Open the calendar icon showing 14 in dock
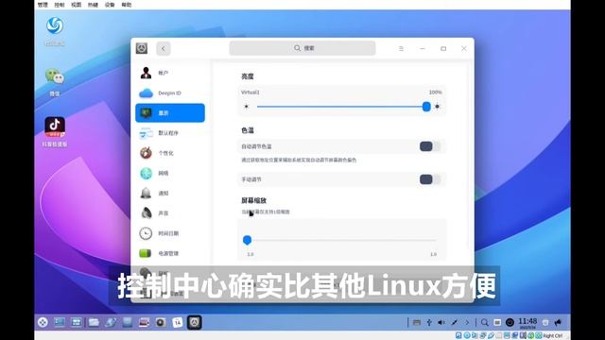Image resolution: width=605 pixels, height=340 pixels. (x=178, y=322)
